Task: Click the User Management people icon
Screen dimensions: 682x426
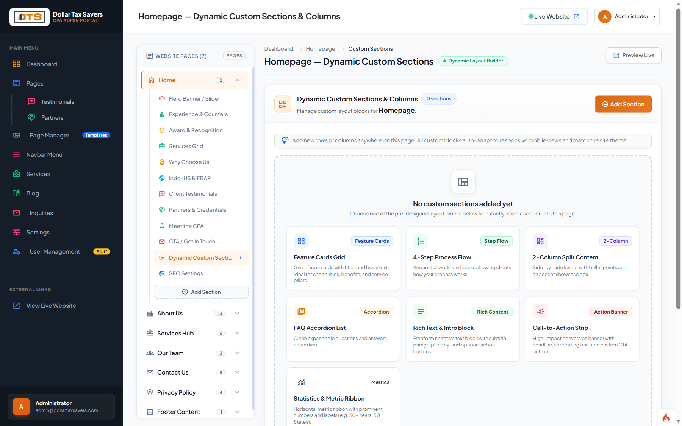Action: click(x=16, y=251)
